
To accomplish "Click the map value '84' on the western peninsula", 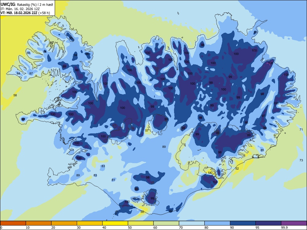I will pyautogui.click(x=18, y=74).
